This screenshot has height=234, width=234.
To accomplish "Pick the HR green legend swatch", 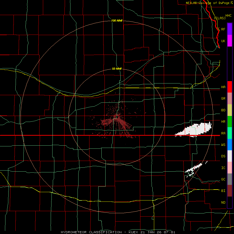I will pos(230,122).
